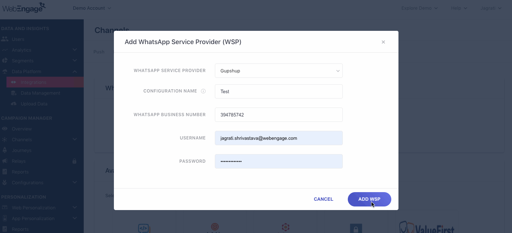The height and width of the screenshot is (233, 512).
Task: Click the Configurations gear icon
Action: (x=5, y=182)
